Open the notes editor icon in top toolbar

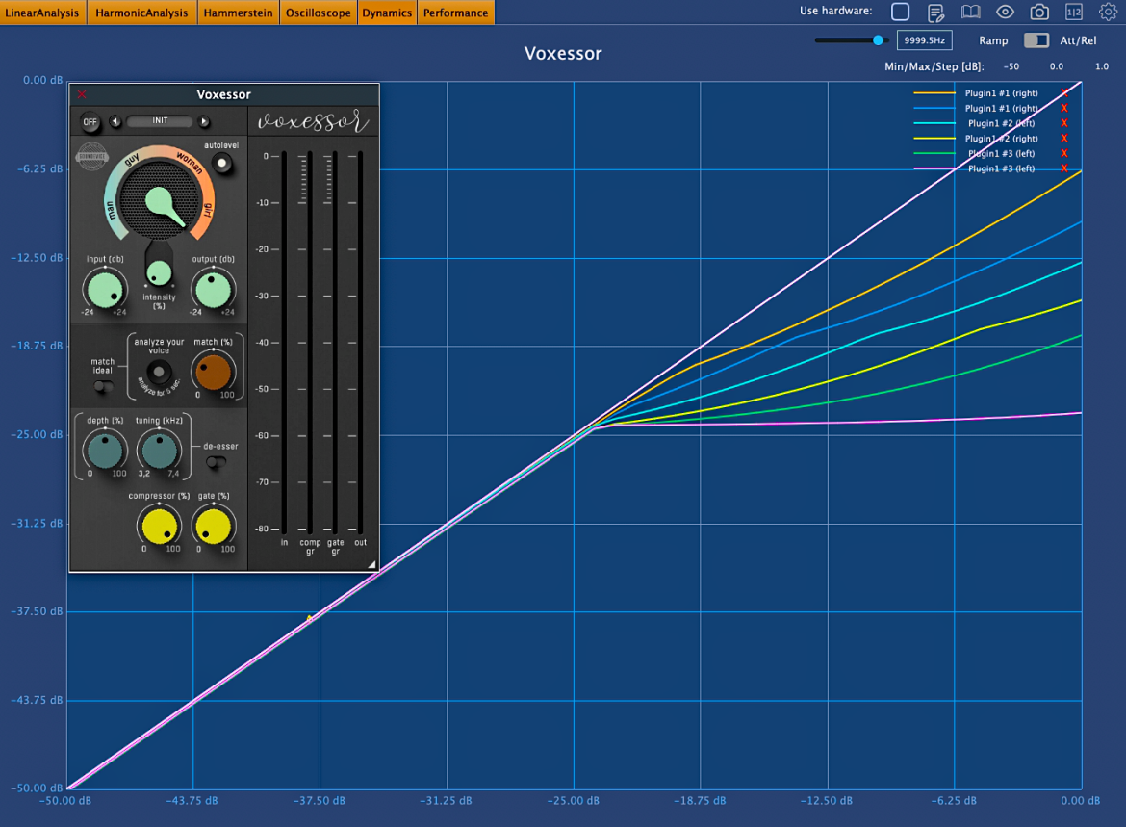click(x=935, y=13)
